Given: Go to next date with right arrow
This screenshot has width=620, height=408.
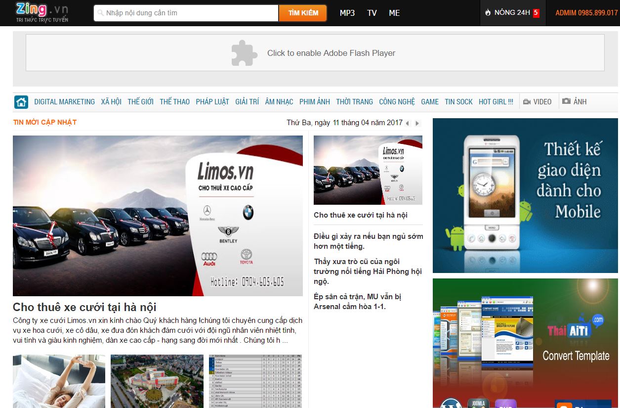Looking at the screenshot, I should [417, 123].
